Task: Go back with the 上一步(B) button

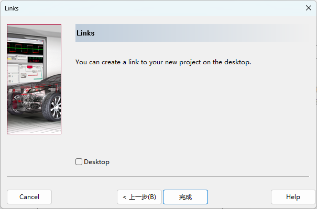Action: pyautogui.click(x=139, y=197)
